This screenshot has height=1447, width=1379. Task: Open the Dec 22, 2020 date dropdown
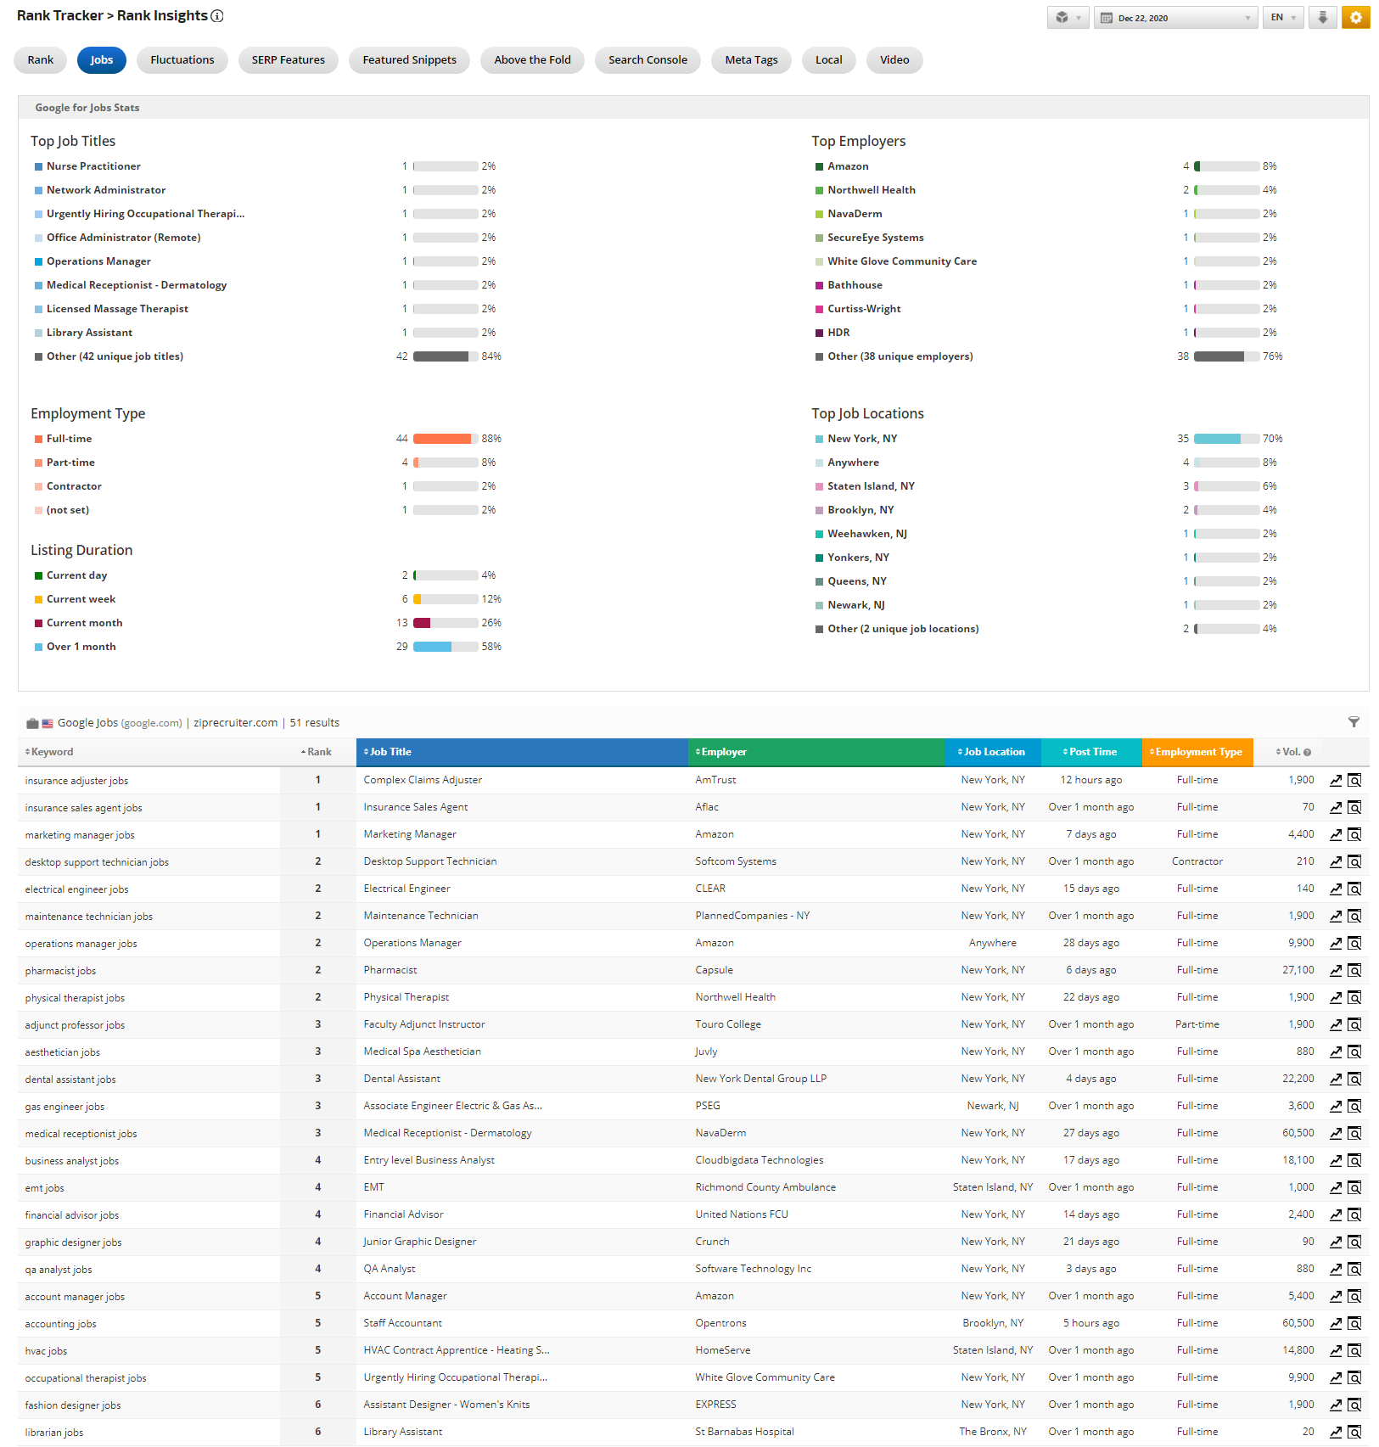tap(1174, 18)
